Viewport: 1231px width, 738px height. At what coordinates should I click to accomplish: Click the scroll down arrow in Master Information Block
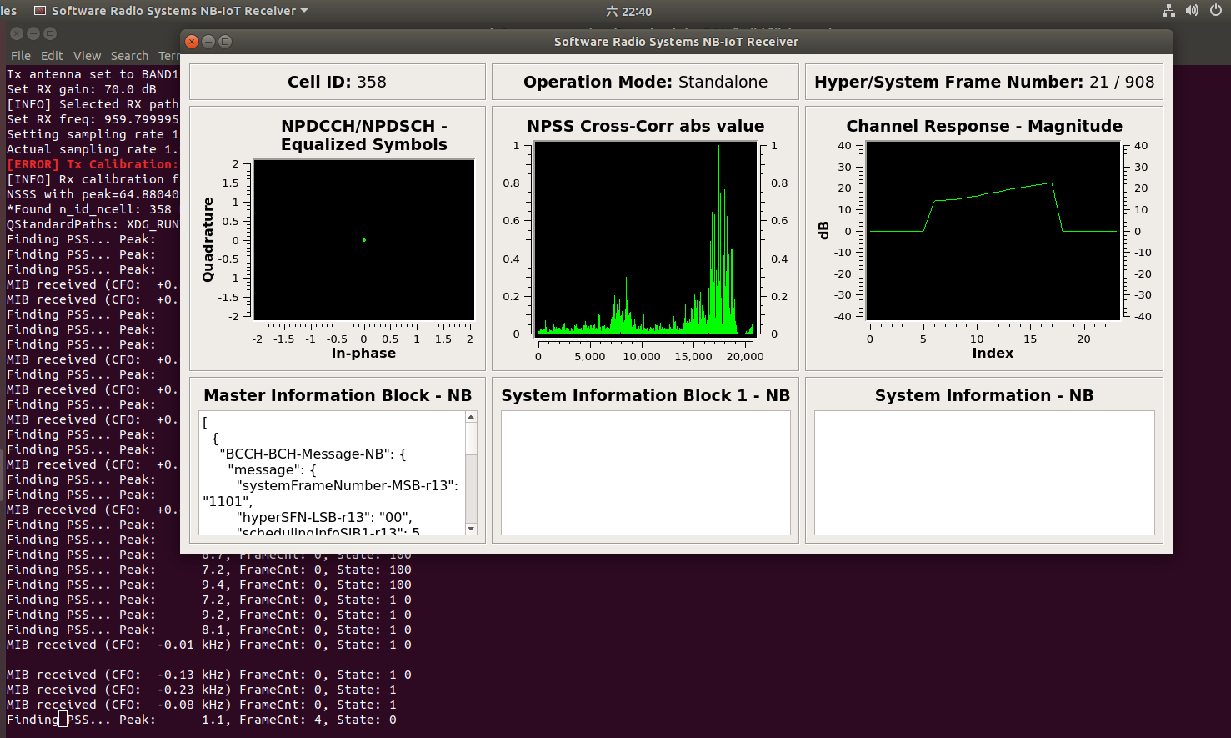[x=471, y=529]
